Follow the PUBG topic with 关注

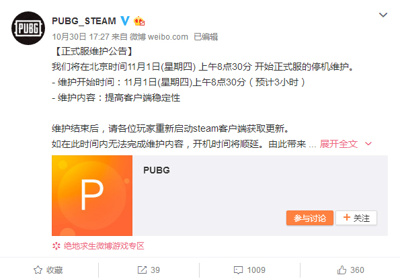coord(356,218)
